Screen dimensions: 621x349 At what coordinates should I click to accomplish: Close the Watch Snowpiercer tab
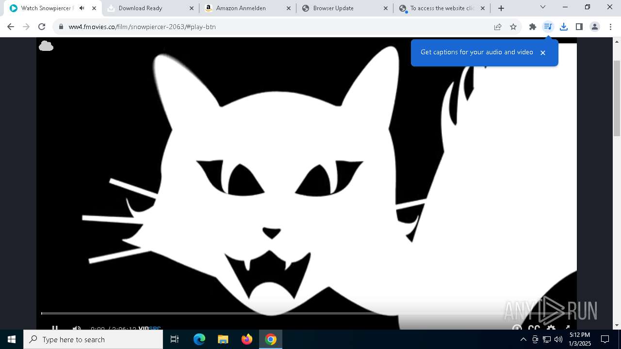(94, 8)
